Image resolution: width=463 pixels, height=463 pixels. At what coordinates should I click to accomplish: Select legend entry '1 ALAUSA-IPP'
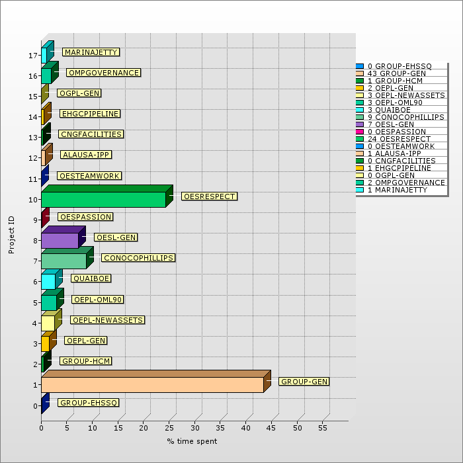click(394, 153)
